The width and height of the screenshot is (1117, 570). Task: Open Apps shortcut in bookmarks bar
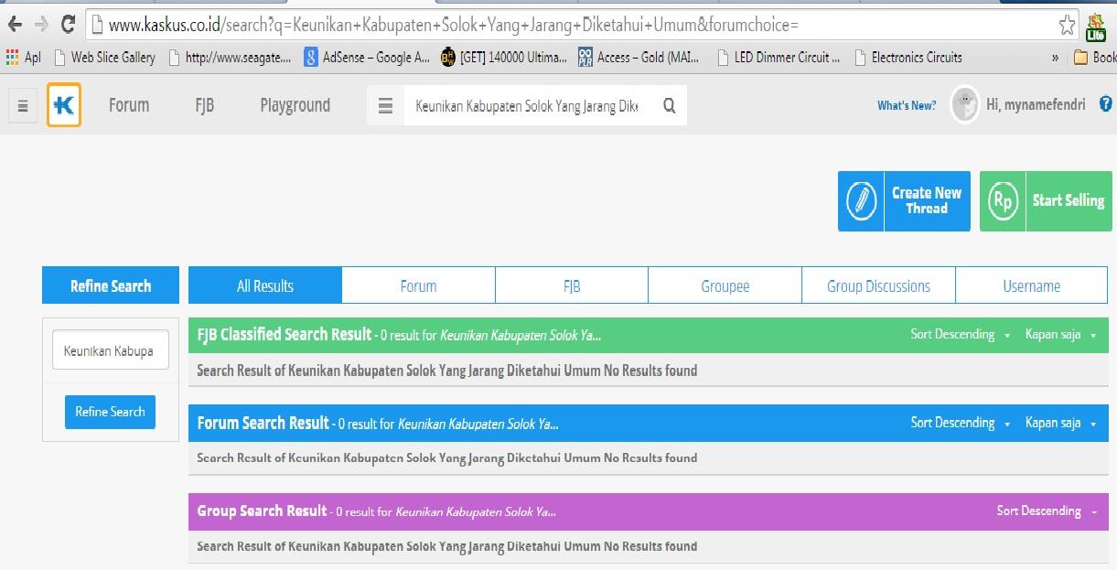(24, 57)
